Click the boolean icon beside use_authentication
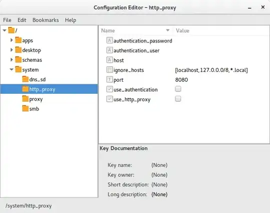This screenshot has height=213, width=270. point(109,89)
